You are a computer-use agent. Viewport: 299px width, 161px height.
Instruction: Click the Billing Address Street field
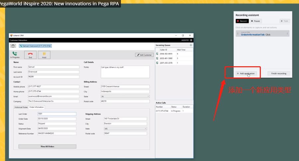click(125, 86)
